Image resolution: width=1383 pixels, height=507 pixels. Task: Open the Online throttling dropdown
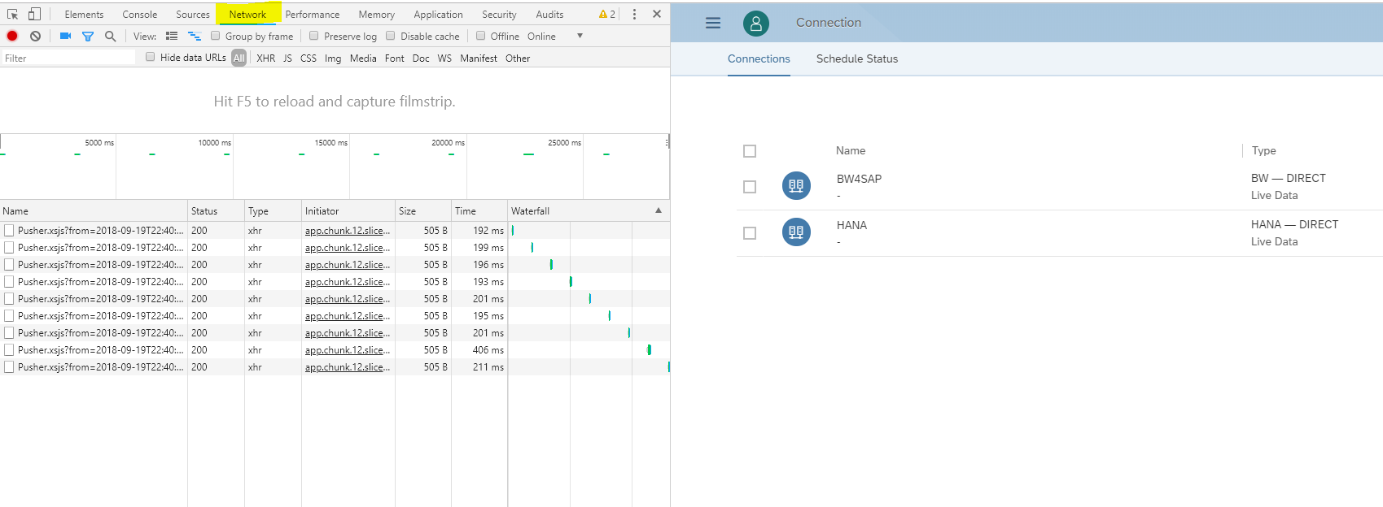click(x=580, y=36)
